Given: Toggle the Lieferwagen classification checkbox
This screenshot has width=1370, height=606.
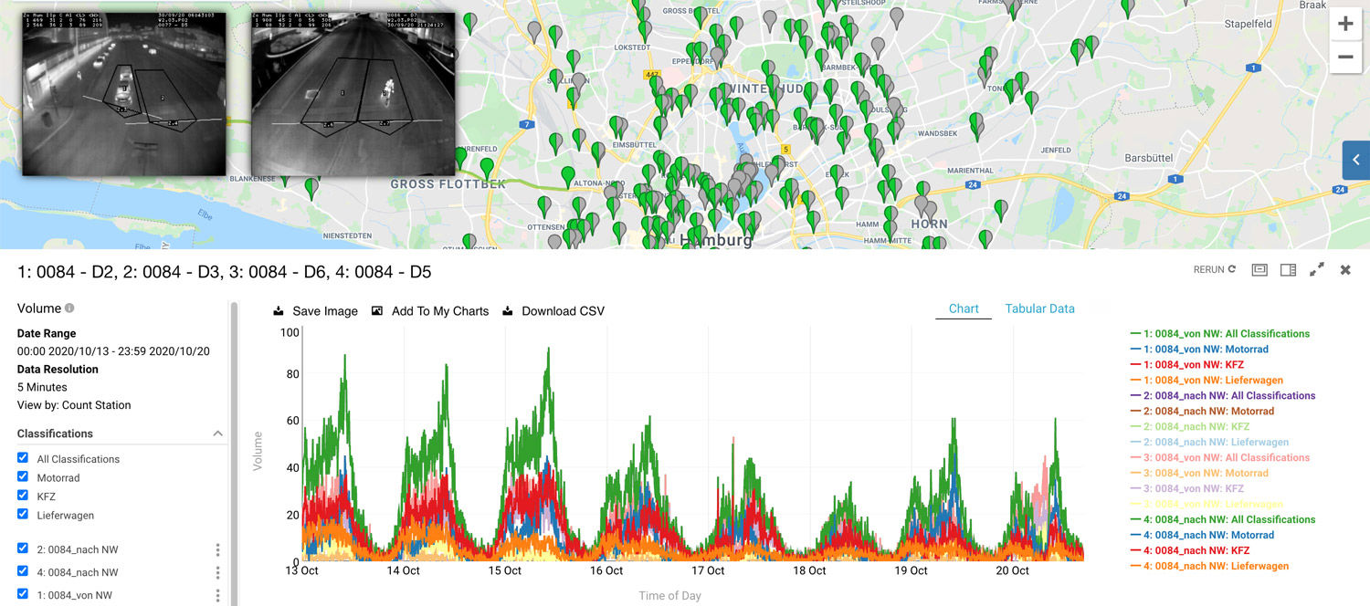Looking at the screenshot, I should click(x=23, y=515).
